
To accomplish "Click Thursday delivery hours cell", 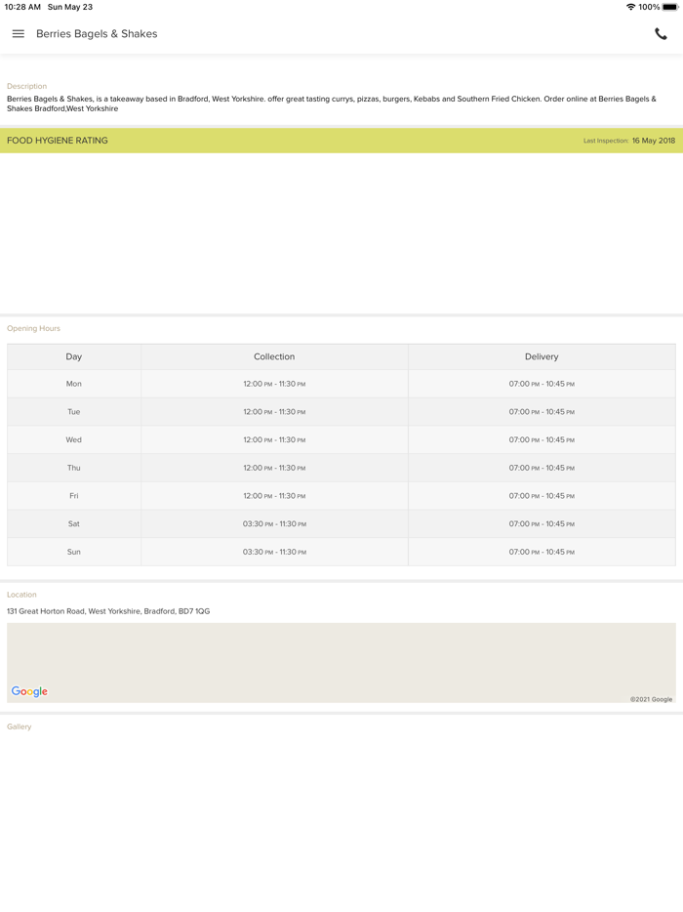I will pos(542,468).
